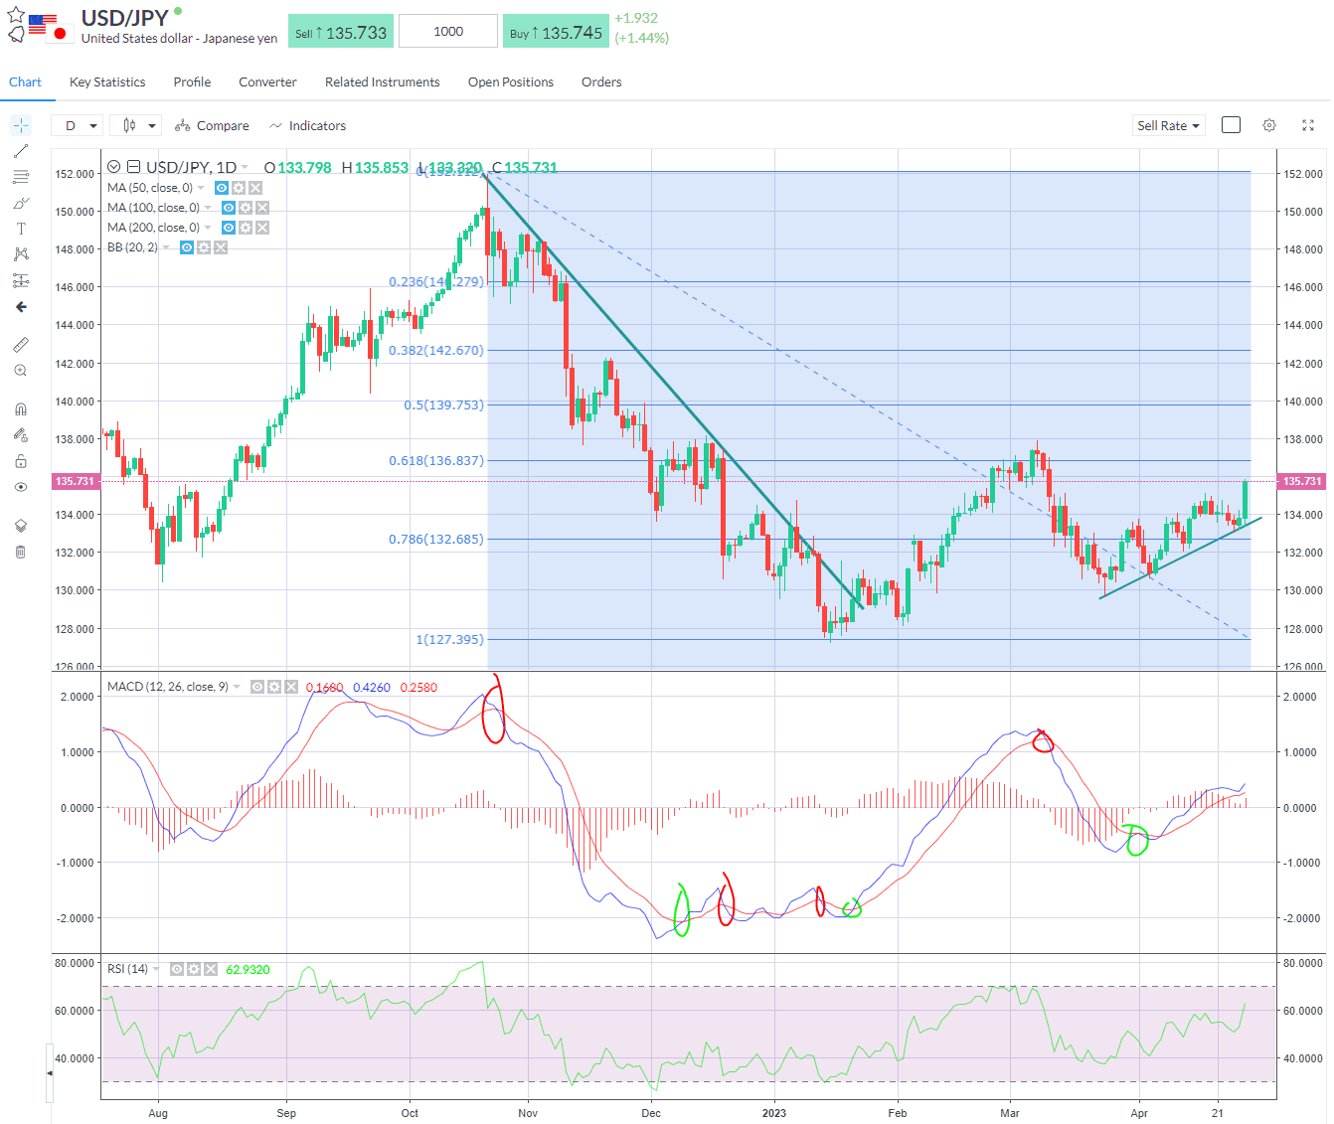Click the Buy 135.745 button

556,32
